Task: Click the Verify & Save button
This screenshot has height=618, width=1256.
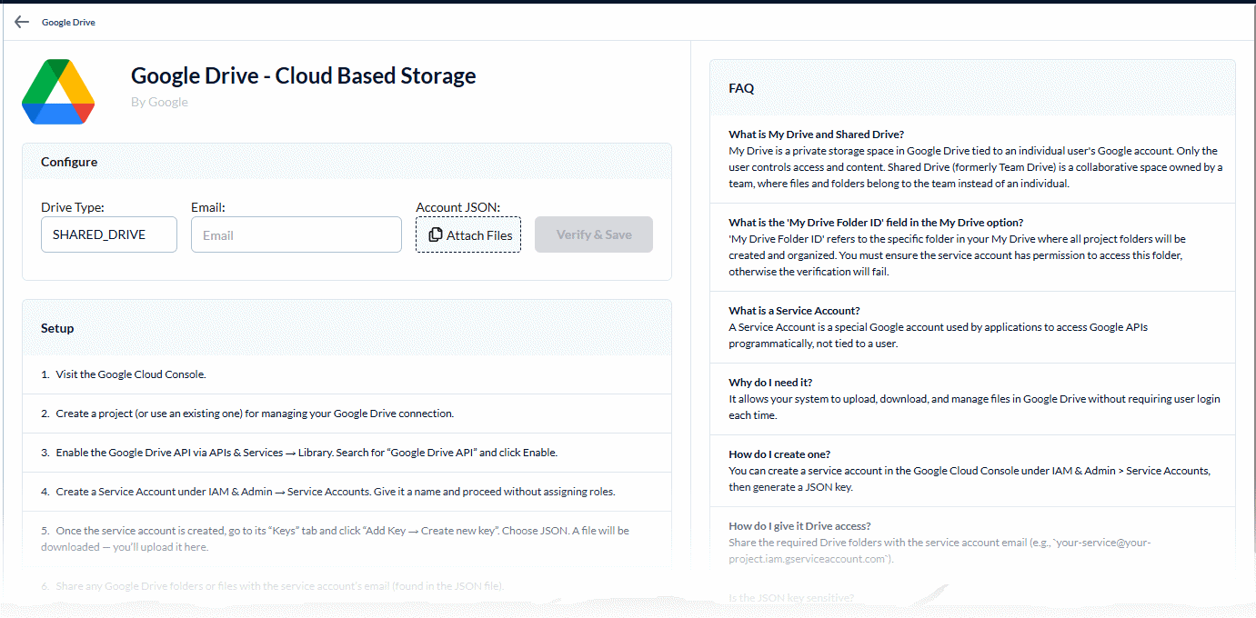Action: click(594, 234)
